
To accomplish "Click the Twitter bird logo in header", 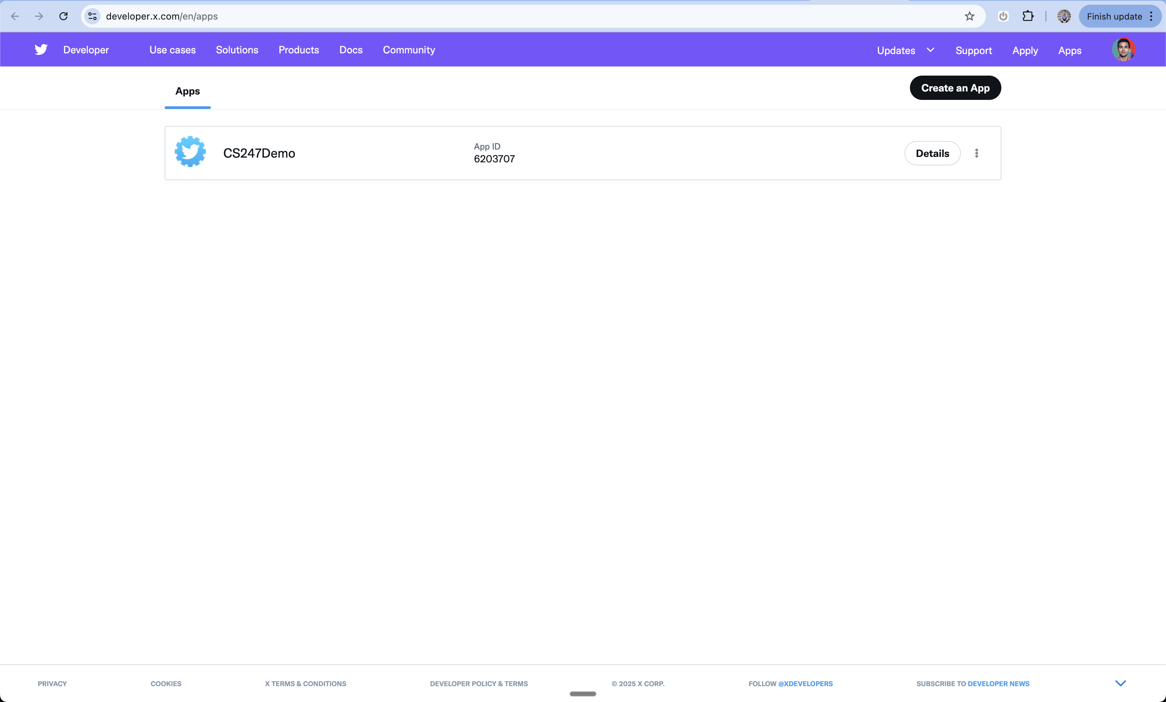I will point(41,50).
